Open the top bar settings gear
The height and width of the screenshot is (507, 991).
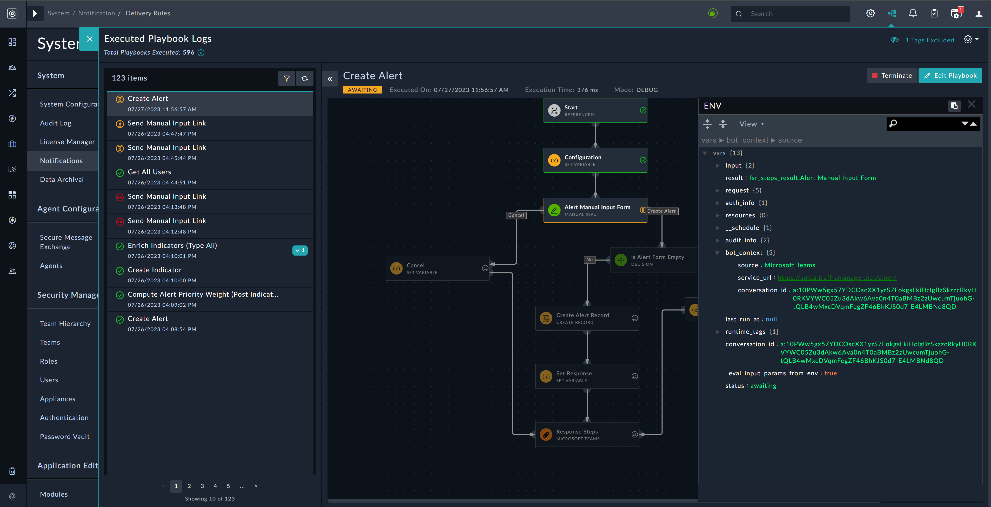pos(870,14)
